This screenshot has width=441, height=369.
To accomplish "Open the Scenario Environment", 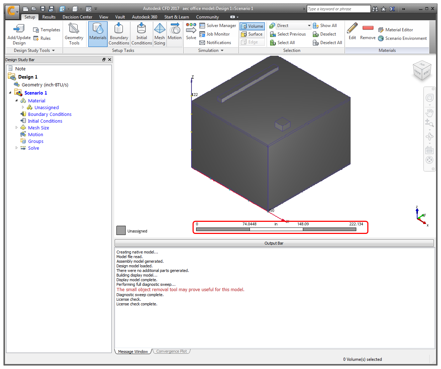I will [402, 38].
